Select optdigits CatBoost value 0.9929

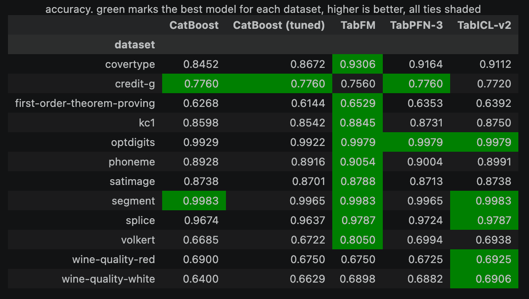201,142
